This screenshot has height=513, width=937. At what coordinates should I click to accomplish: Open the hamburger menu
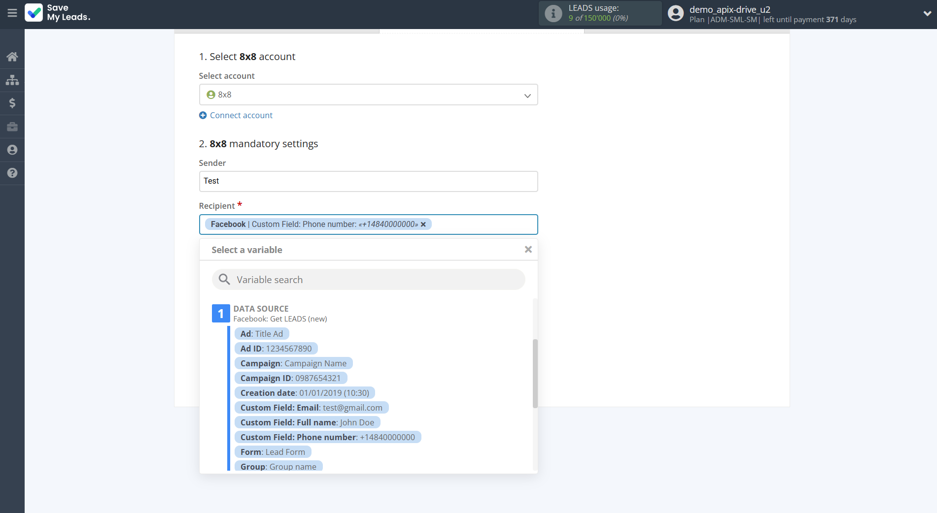[x=12, y=13]
